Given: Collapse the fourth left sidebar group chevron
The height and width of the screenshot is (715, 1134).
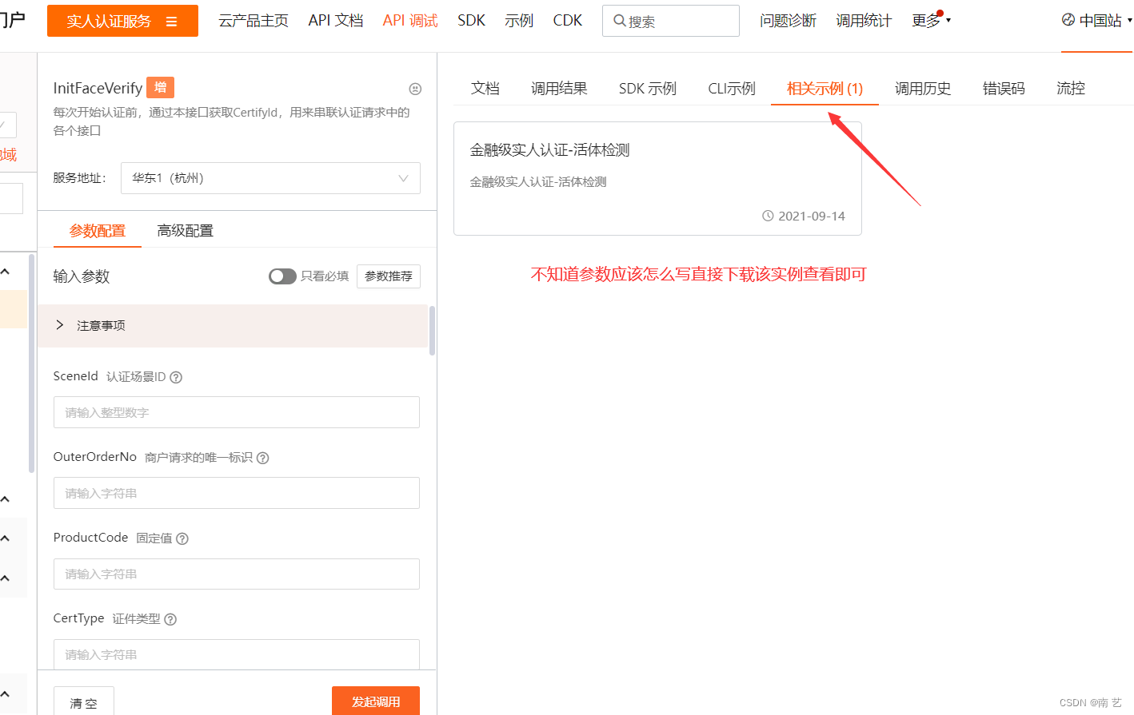Looking at the screenshot, I should [6, 578].
